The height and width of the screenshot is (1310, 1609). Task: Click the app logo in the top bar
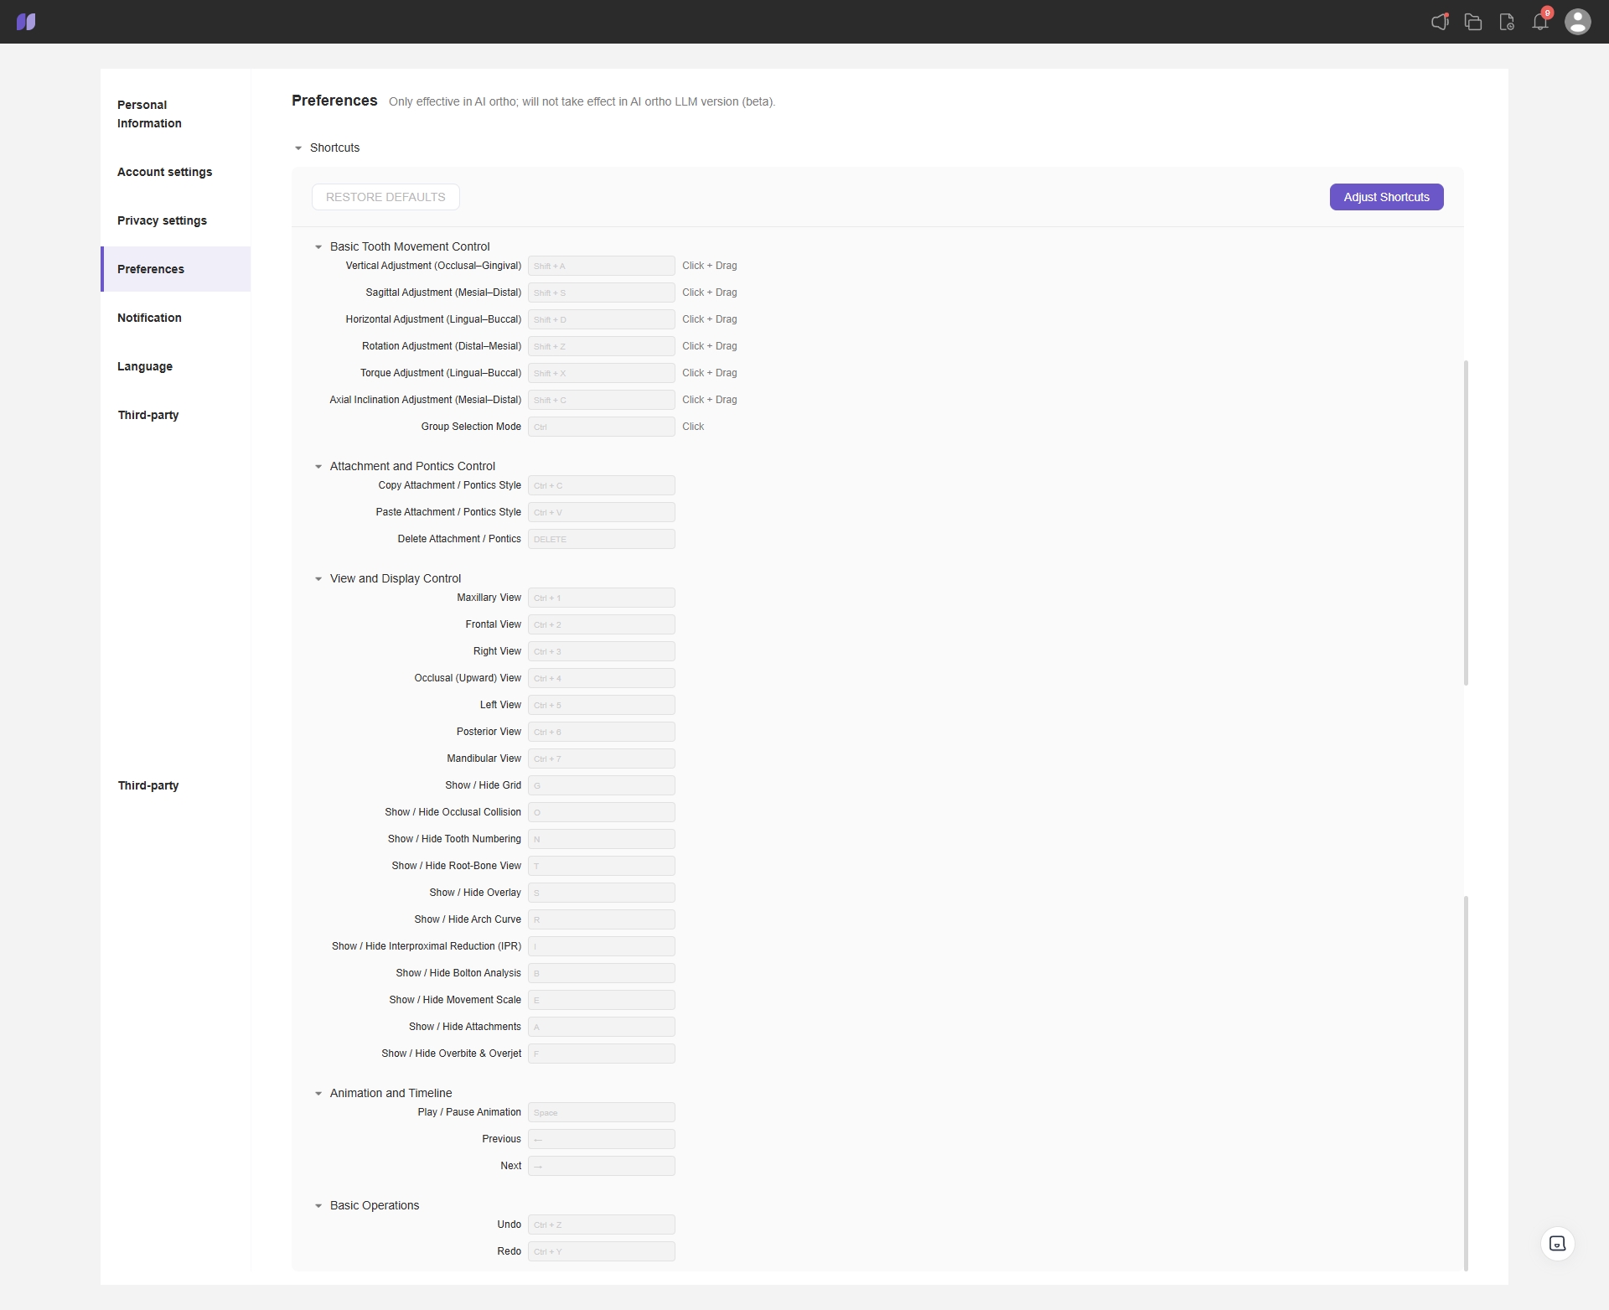(x=26, y=22)
